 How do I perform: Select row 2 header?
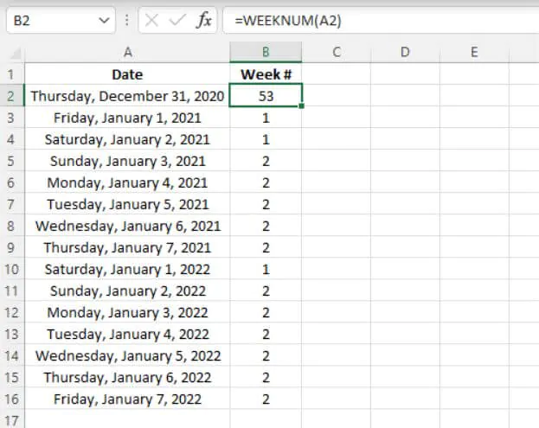pyautogui.click(x=12, y=96)
